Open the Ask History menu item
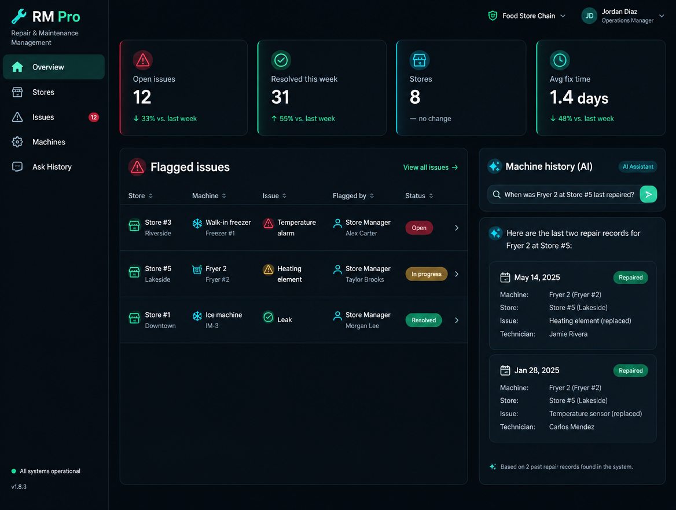 54,167
